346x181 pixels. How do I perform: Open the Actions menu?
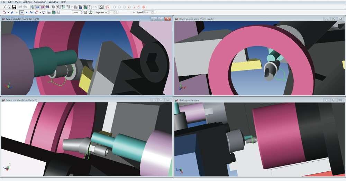27,2
